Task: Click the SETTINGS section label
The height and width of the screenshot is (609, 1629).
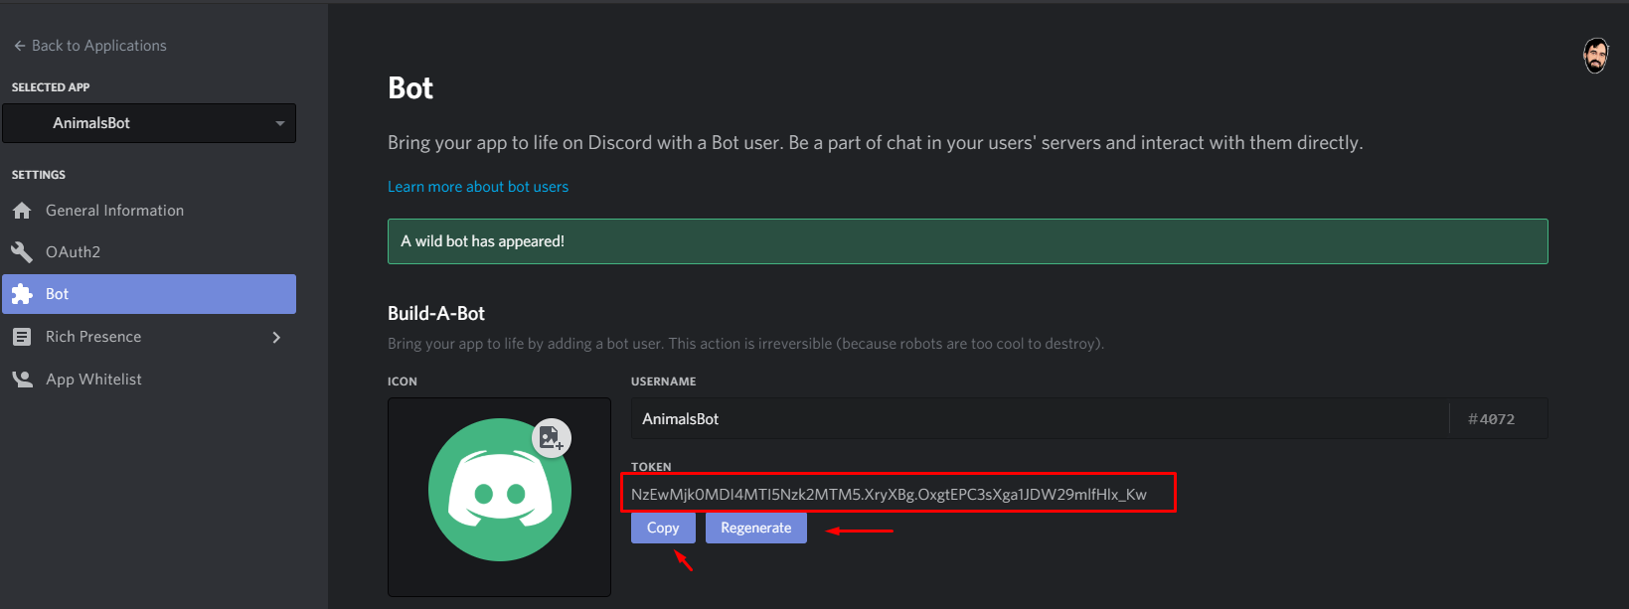Action: (x=39, y=175)
